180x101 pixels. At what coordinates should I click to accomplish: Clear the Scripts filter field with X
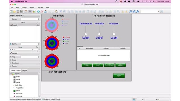coord(39,44)
